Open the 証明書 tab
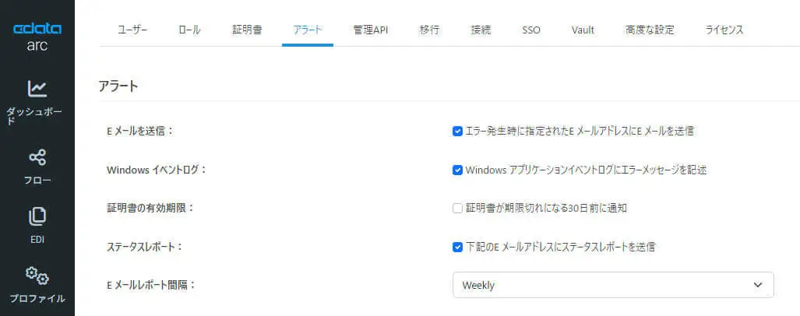 tap(247, 30)
